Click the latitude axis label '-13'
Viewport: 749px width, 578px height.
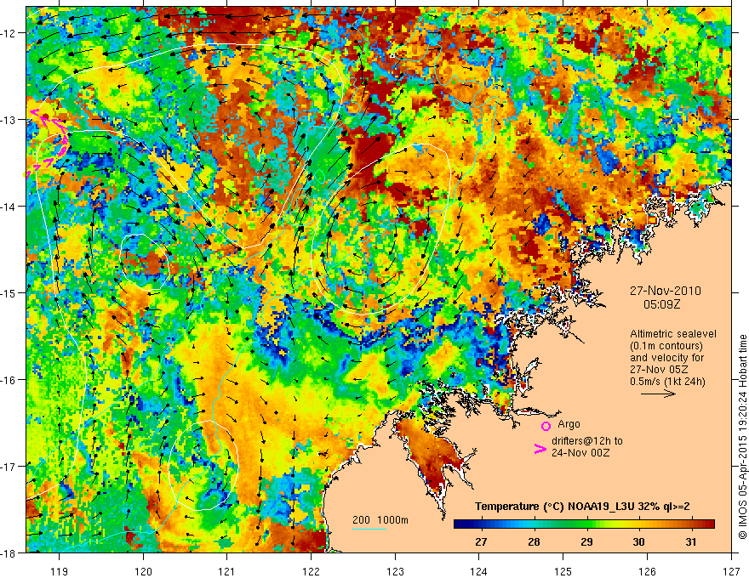(9, 120)
